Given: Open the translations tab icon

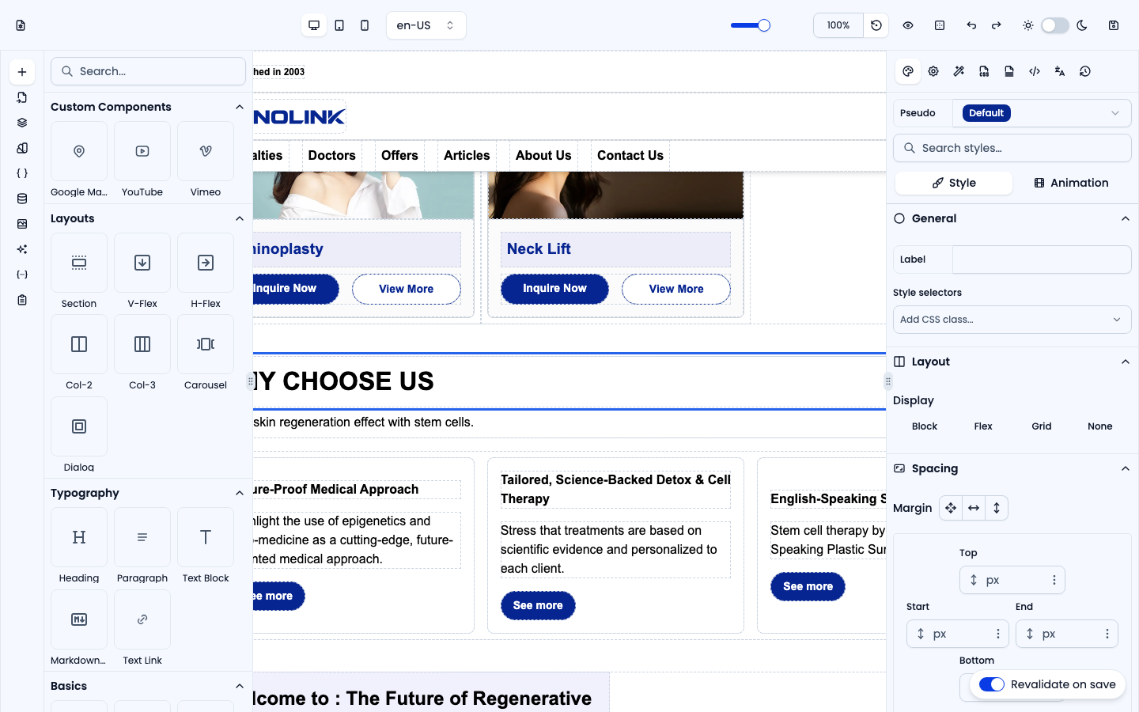Looking at the screenshot, I should click(1060, 71).
